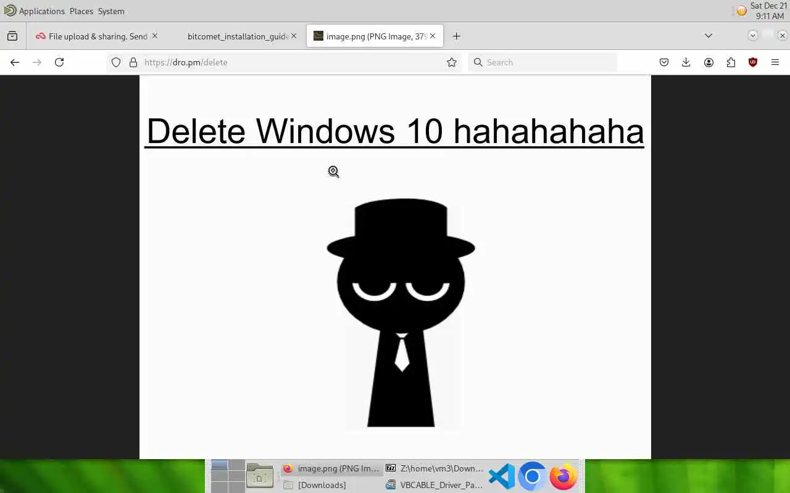Switch to Z:\home\vm3\Down... 7-Zip window
Viewport: 790px width, 493px height.
[434, 468]
